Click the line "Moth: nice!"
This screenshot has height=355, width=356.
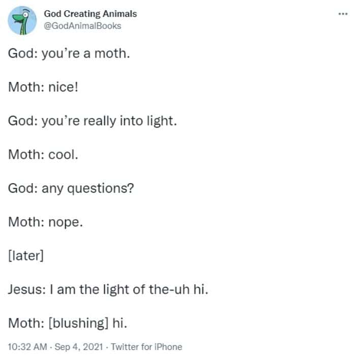pyautogui.click(x=42, y=87)
